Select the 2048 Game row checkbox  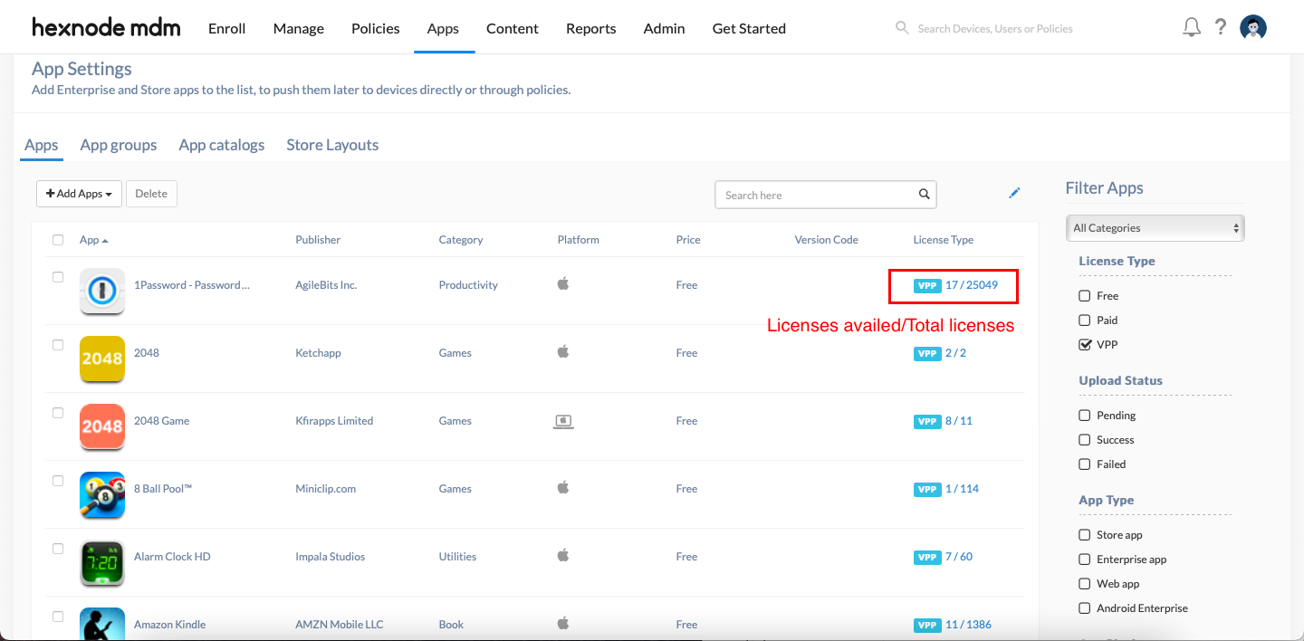point(58,413)
